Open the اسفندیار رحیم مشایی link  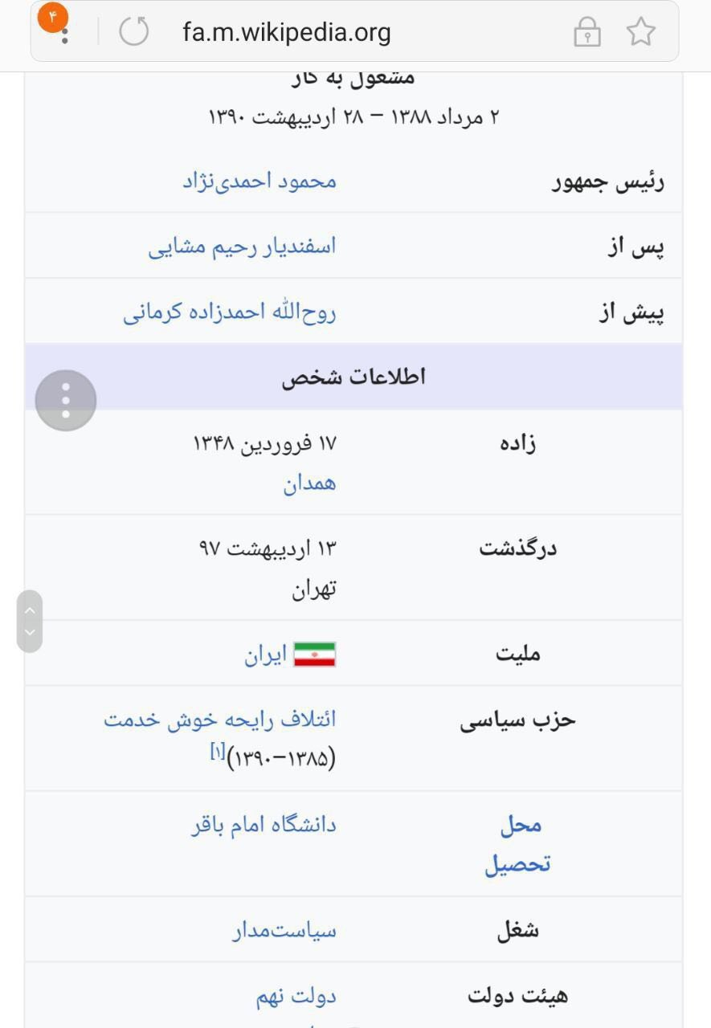pos(242,247)
